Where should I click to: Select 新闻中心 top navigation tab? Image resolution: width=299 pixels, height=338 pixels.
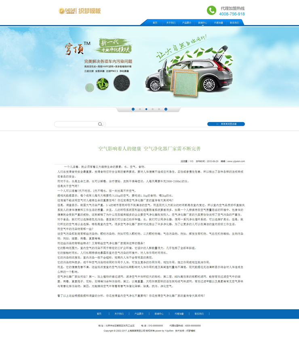point(202,23)
